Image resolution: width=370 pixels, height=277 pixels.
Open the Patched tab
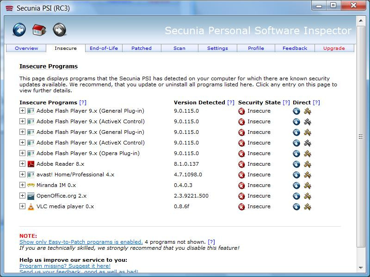point(142,48)
